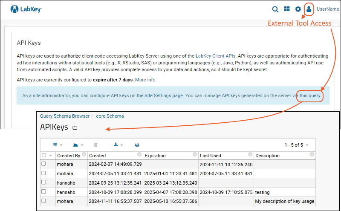Open the 1 - 5 of 5 paging dropdown
The height and width of the screenshot is (211, 341).
(x=296, y=145)
